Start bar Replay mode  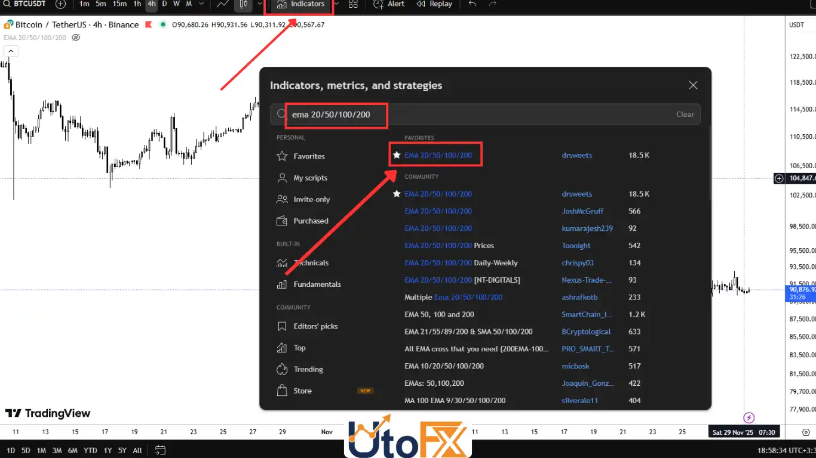point(434,4)
